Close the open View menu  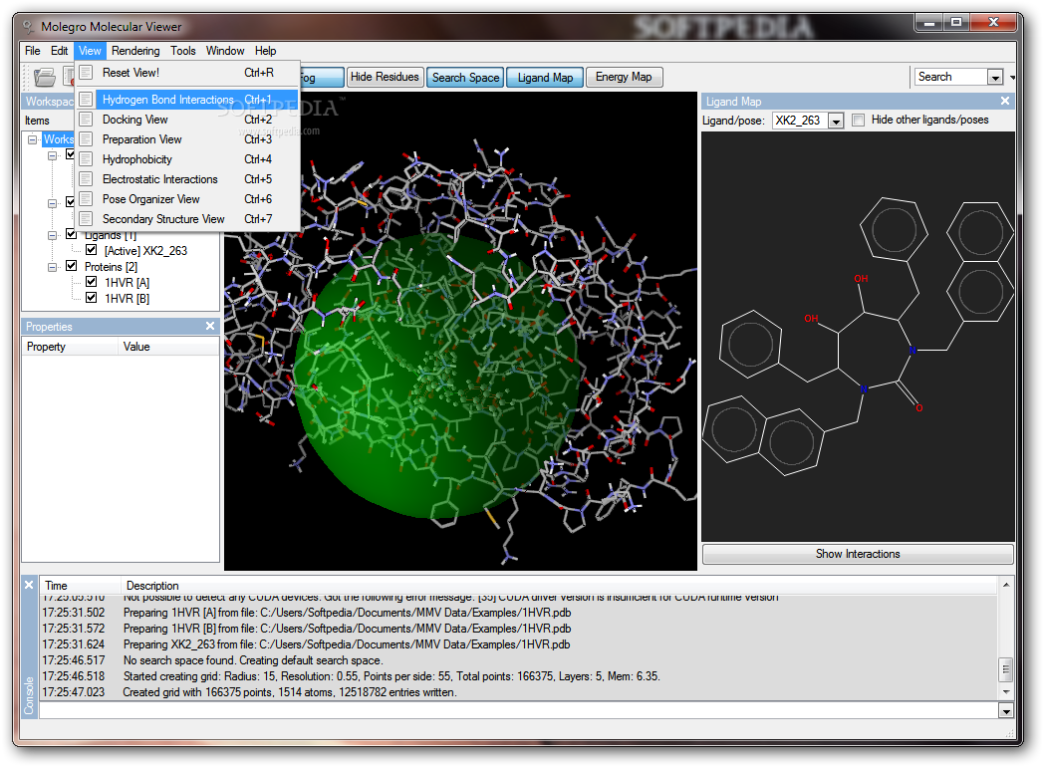point(90,51)
